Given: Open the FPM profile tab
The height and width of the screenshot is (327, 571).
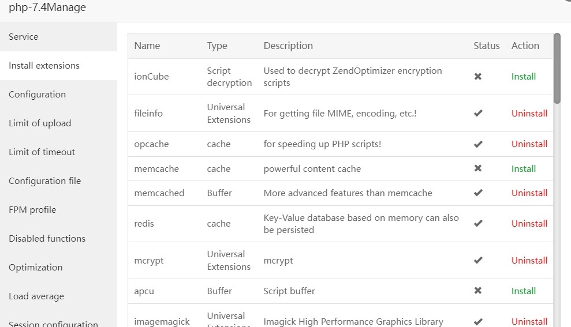Looking at the screenshot, I should click(32, 210).
